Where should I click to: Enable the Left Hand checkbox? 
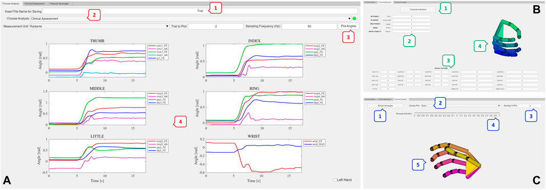click(335, 180)
